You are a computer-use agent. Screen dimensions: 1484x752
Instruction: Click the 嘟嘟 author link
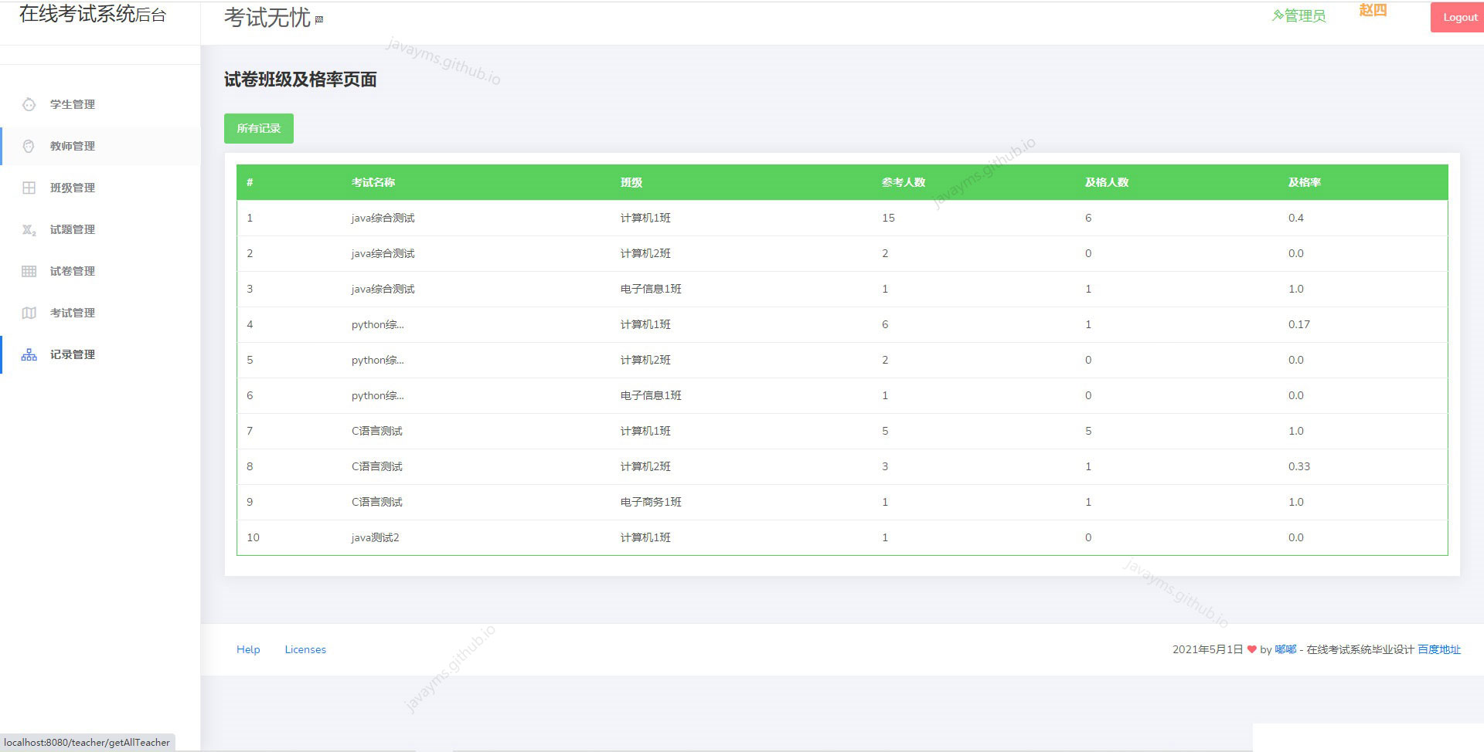(x=1285, y=649)
